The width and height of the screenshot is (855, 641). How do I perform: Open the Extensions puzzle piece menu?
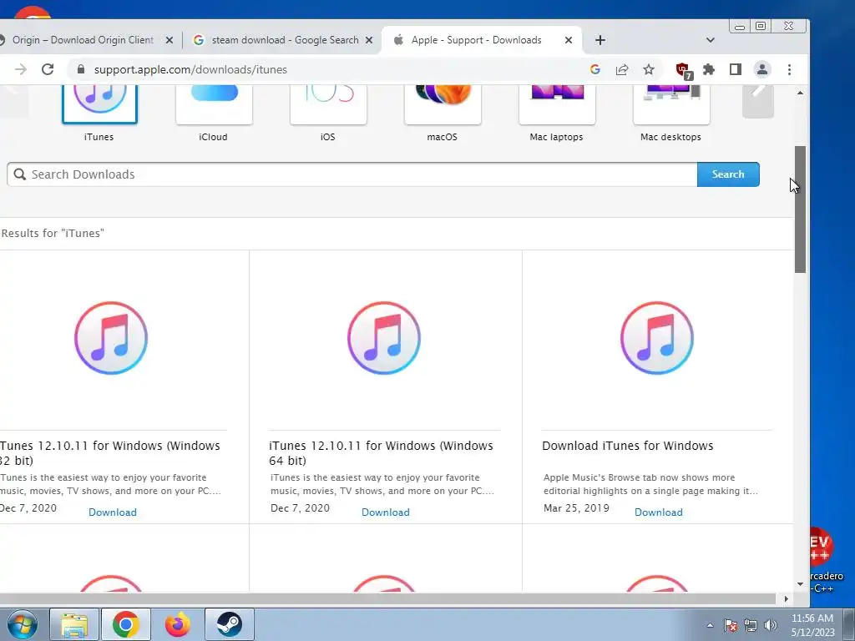(708, 69)
